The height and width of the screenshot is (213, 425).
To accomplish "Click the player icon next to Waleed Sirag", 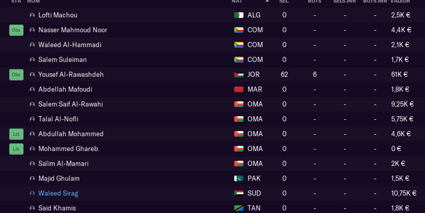I will coord(33,194).
